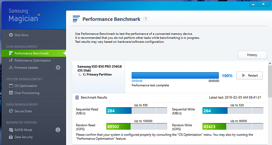The width and height of the screenshot is (272, 145).
Task: Click OS Optimization window icon
Action: coord(11,86)
